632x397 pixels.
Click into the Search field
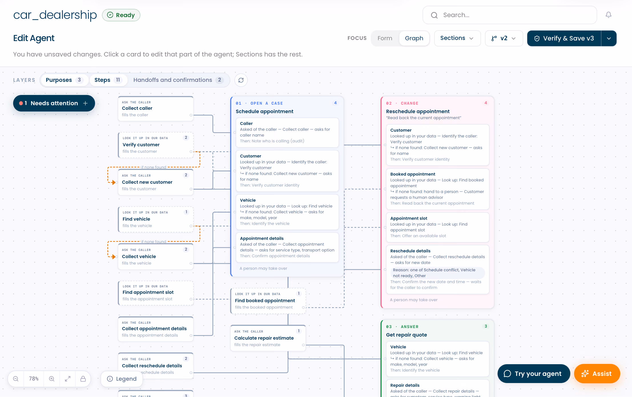point(510,15)
